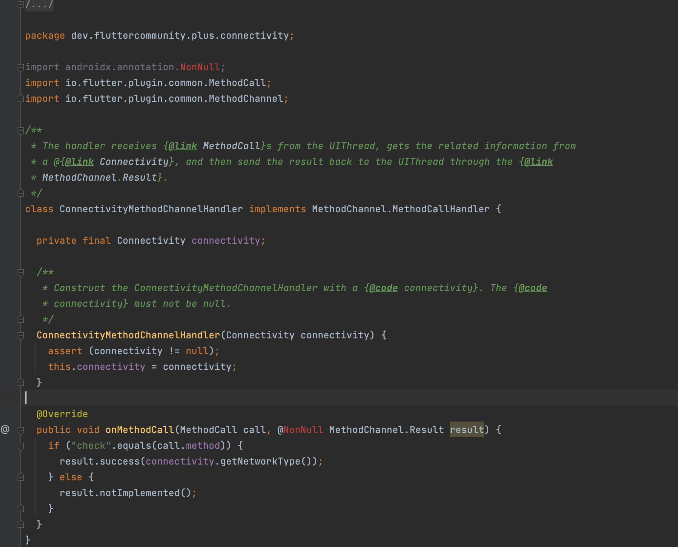Collapse the class Javadoc starting 'The handler receives'

(x=21, y=130)
